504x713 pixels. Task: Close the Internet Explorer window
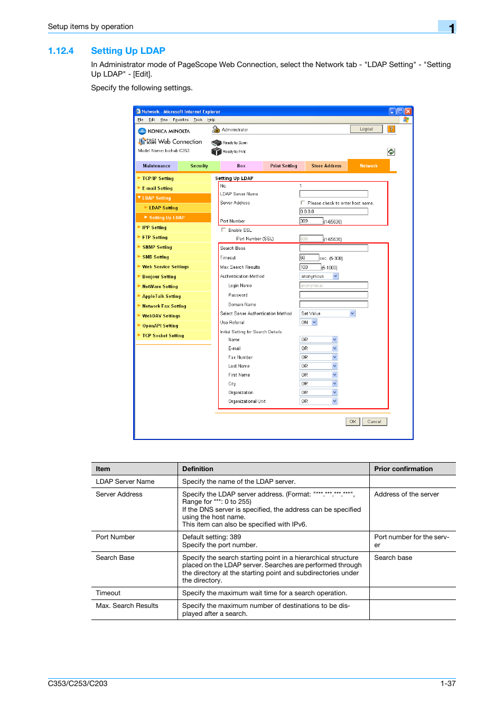tap(408, 111)
